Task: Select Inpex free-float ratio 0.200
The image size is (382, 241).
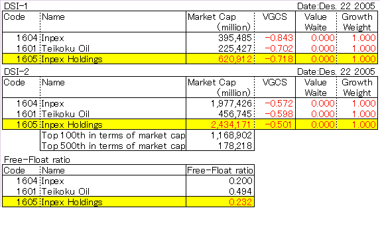Action: click(x=220, y=181)
